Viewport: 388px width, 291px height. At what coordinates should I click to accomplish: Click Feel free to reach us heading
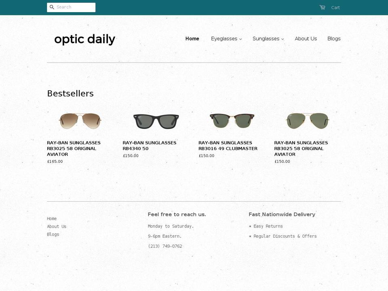click(177, 214)
